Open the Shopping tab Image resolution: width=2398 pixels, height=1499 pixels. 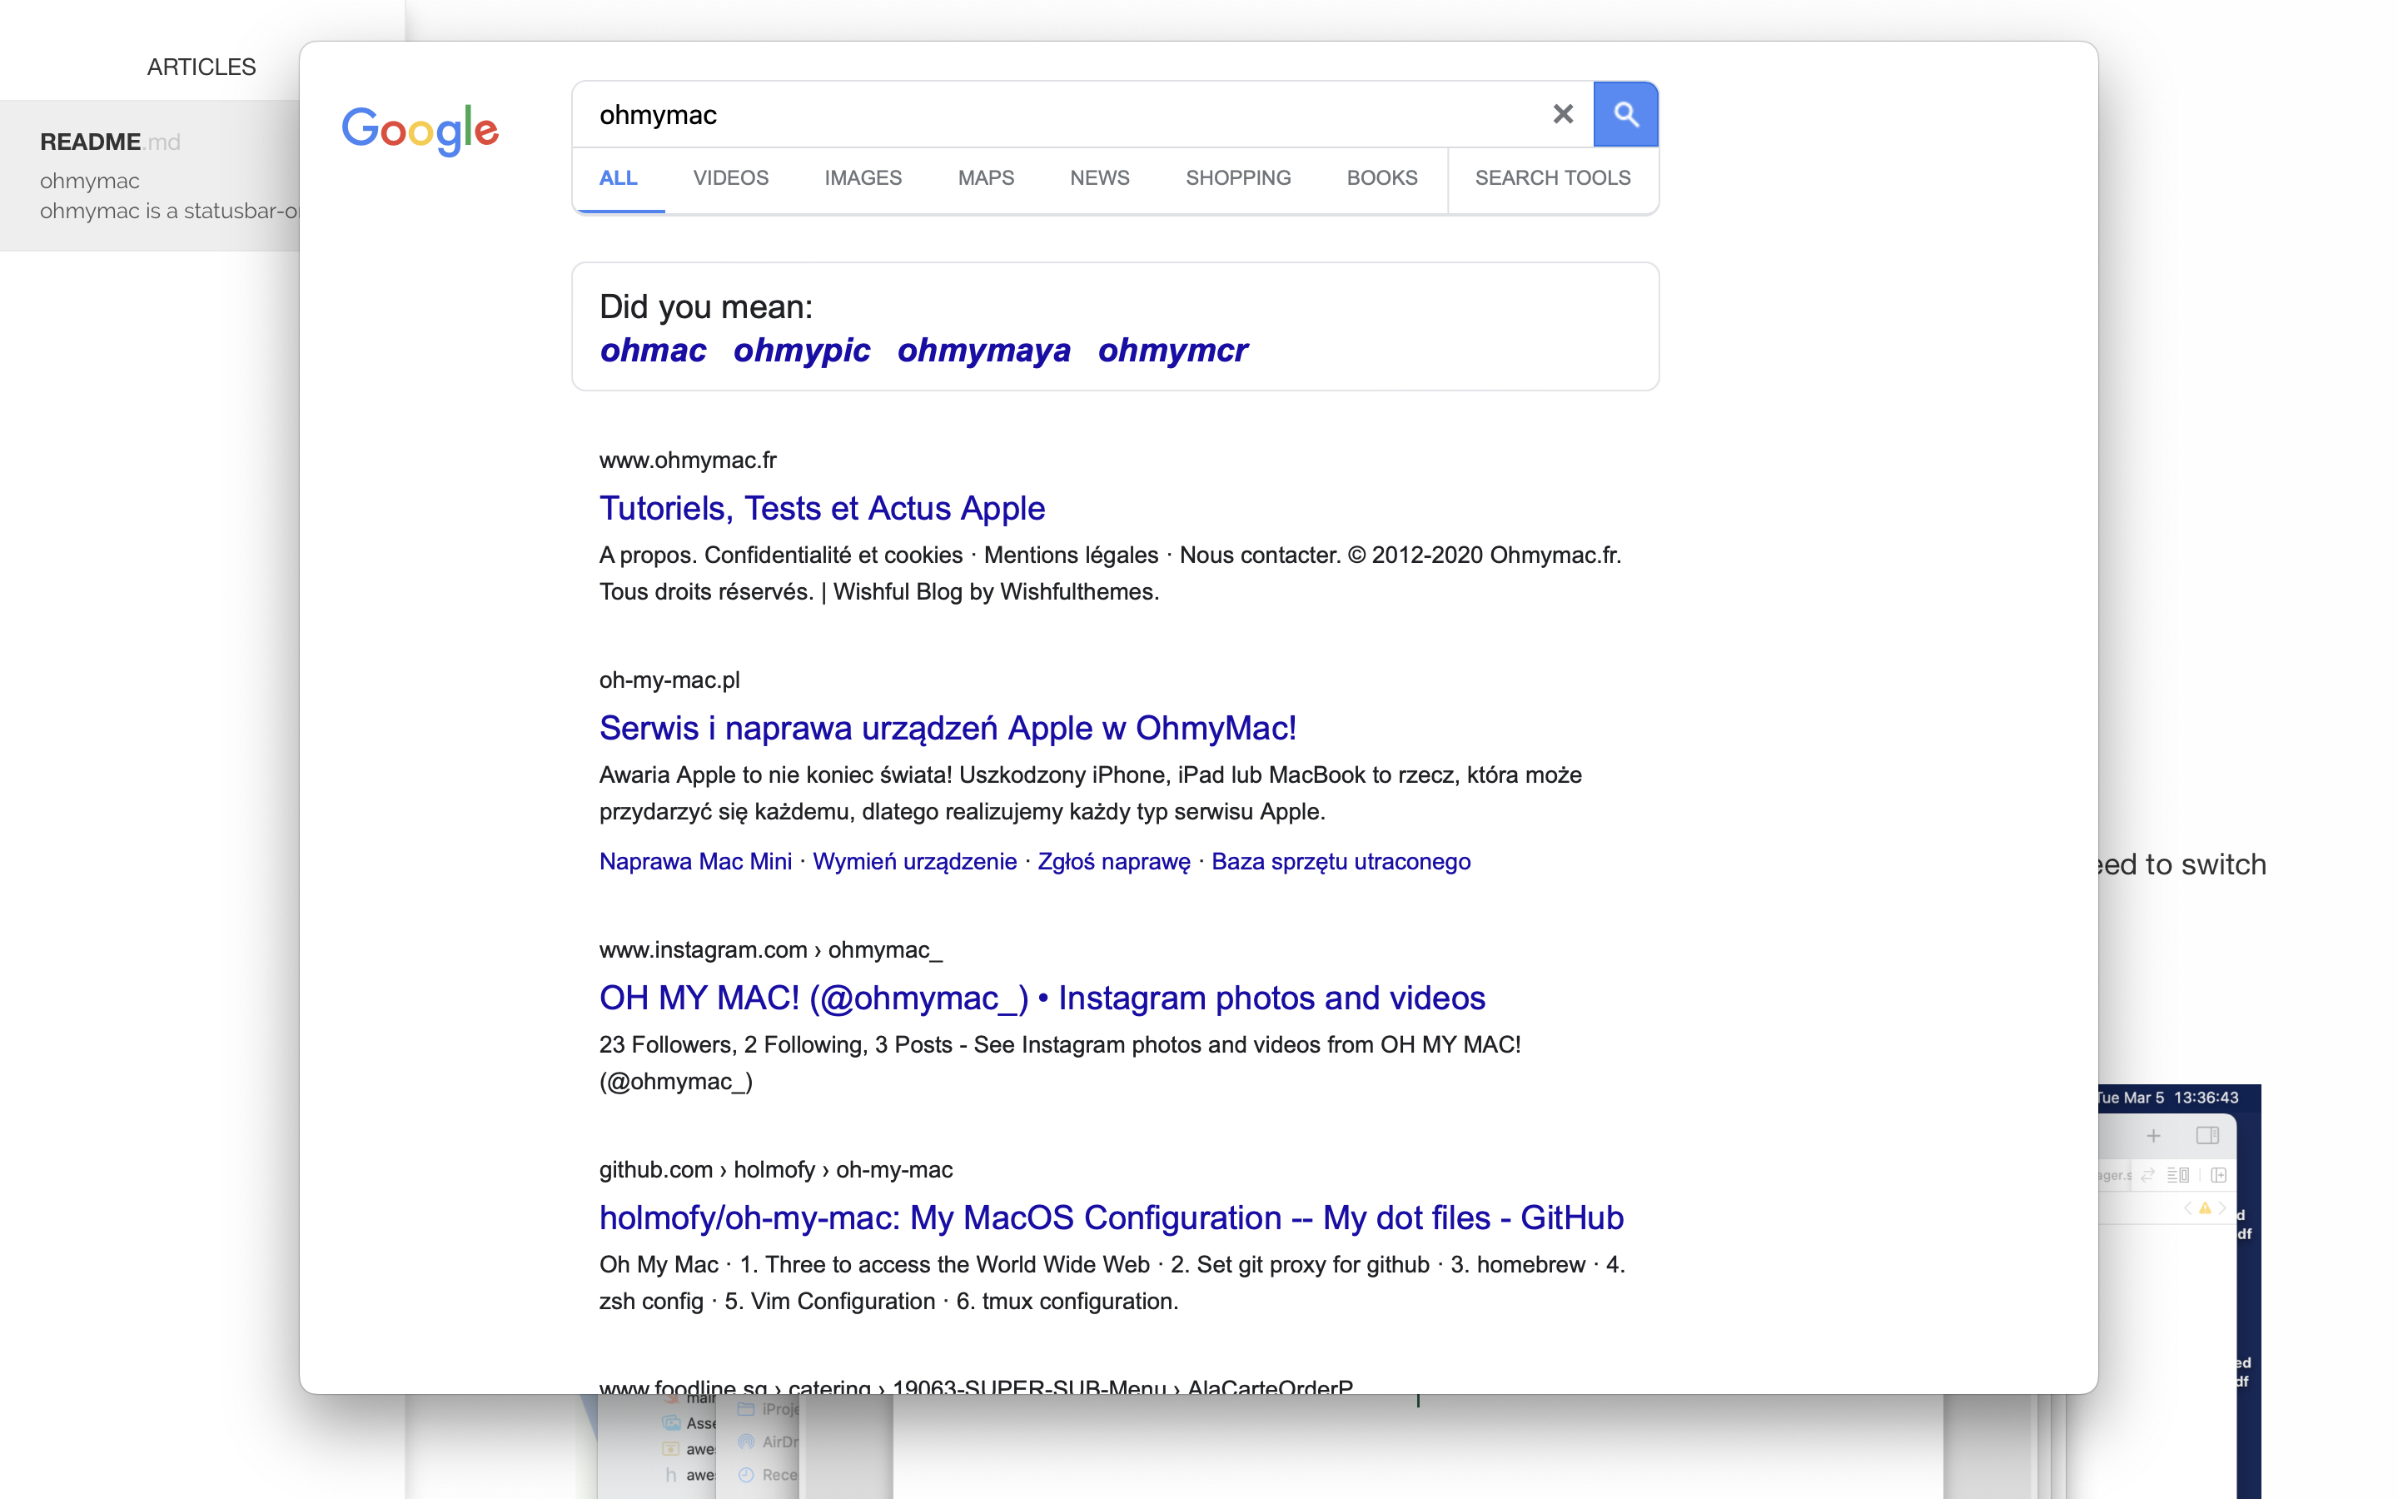(1237, 177)
